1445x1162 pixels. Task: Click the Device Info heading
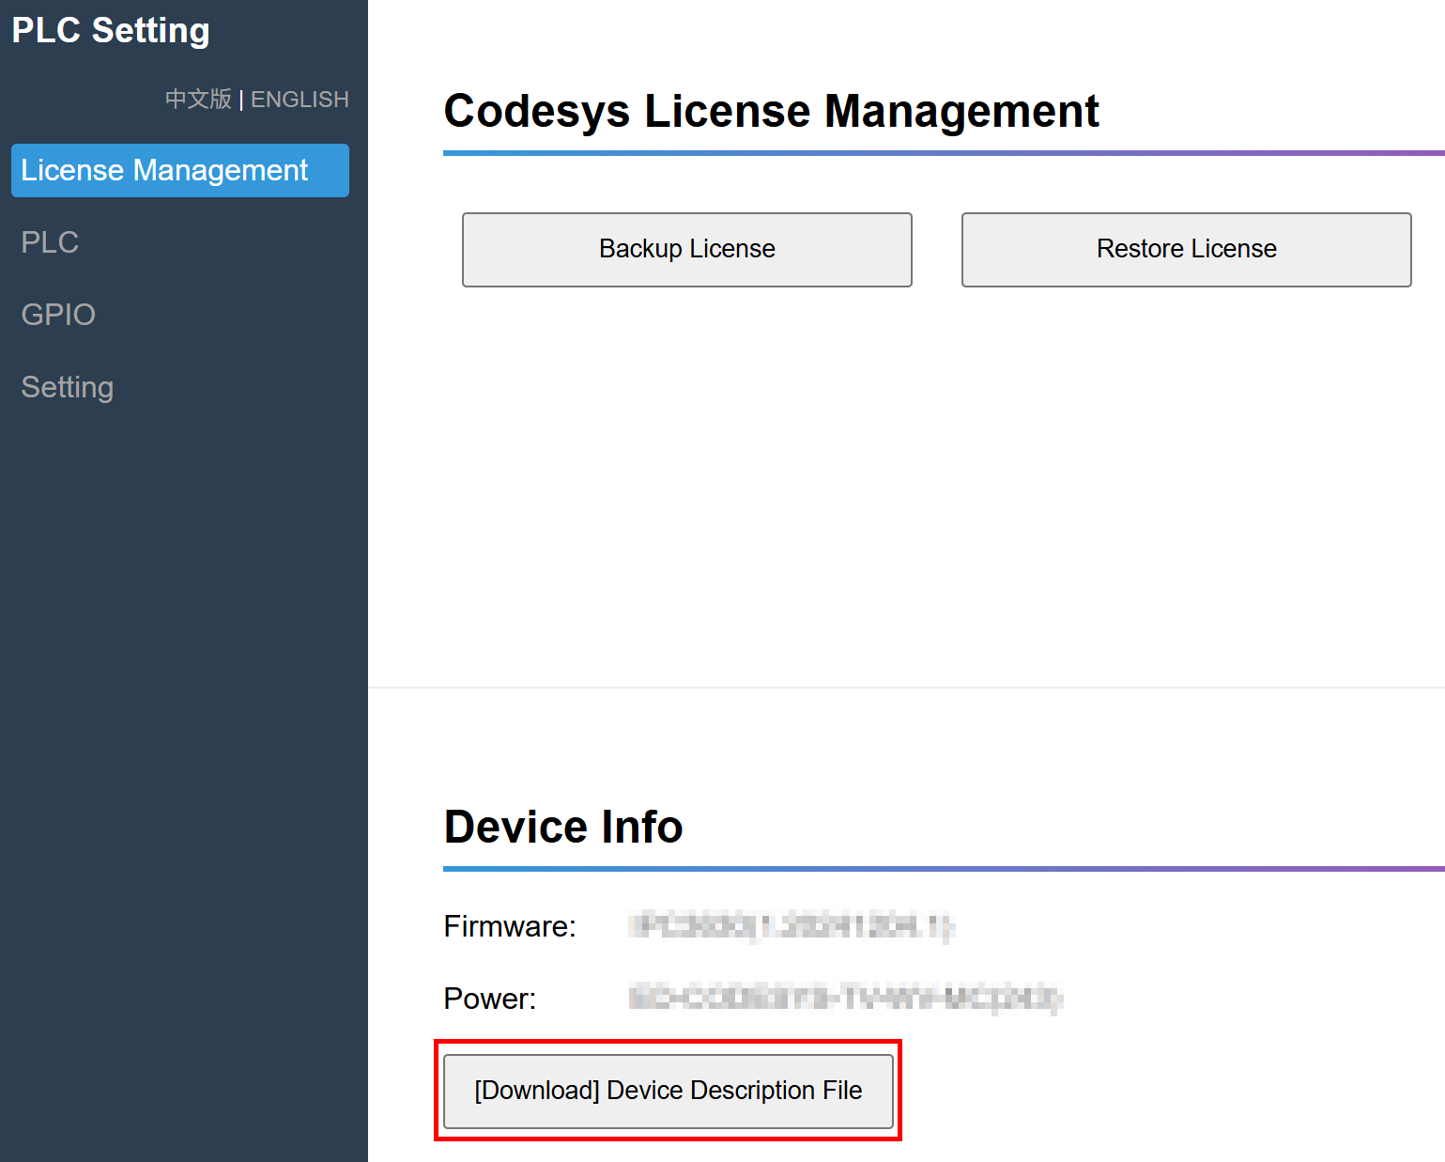[562, 827]
